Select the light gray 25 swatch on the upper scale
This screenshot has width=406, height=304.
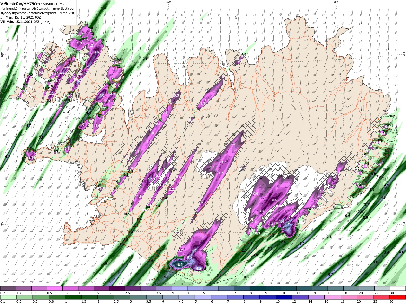pos(382,288)
